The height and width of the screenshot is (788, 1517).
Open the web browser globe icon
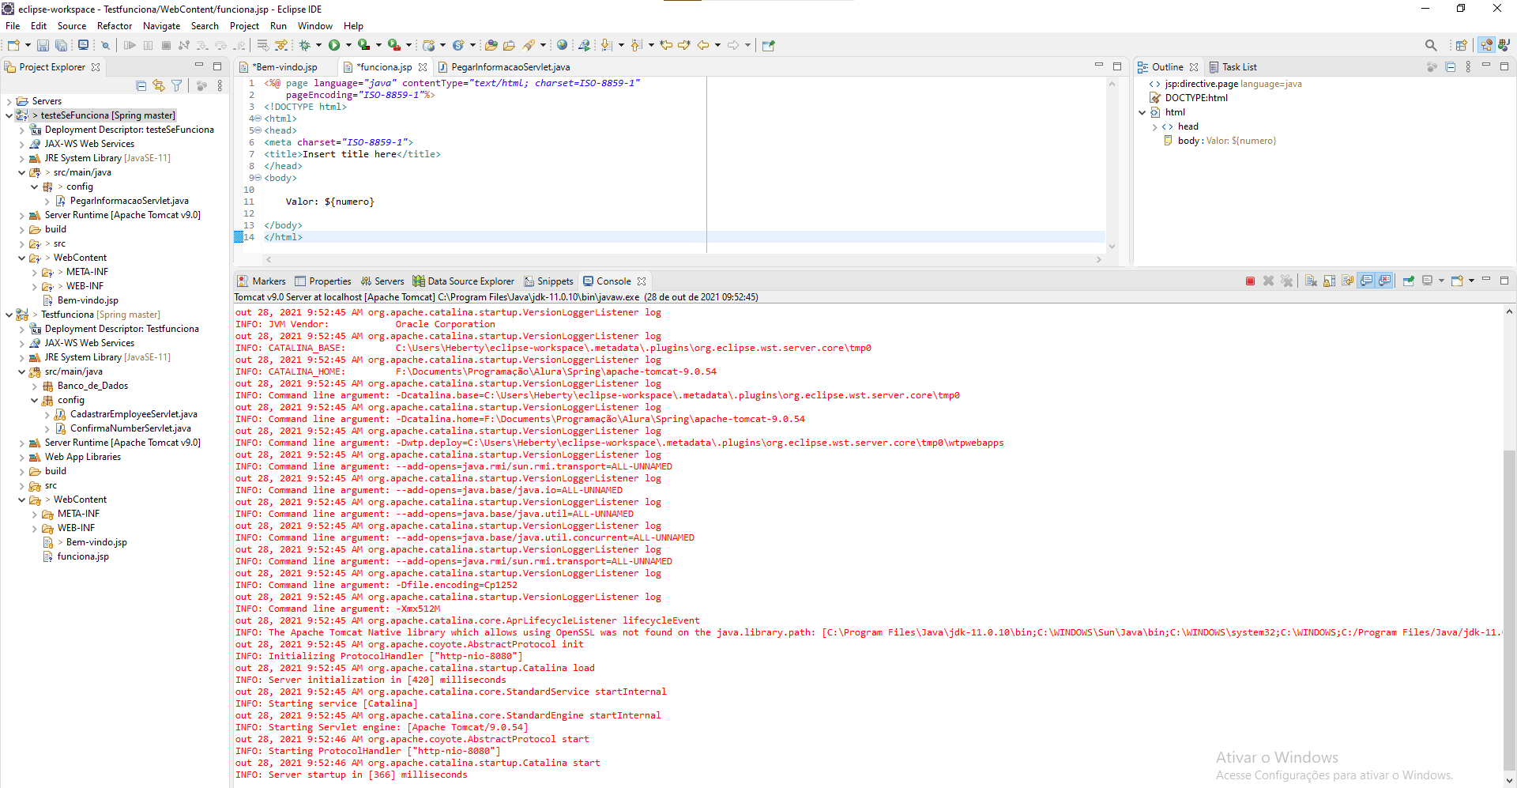[563, 46]
